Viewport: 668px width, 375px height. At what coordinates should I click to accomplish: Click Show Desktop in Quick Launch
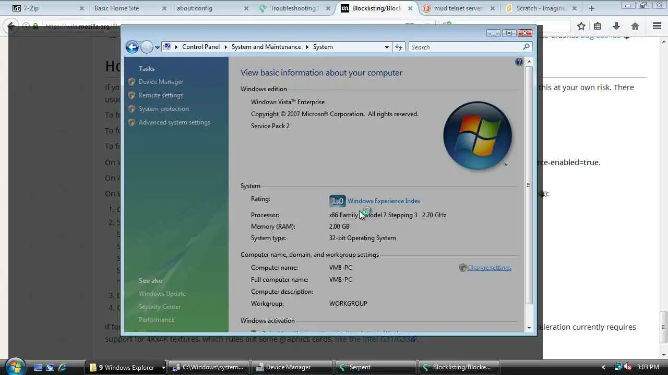click(x=38, y=367)
